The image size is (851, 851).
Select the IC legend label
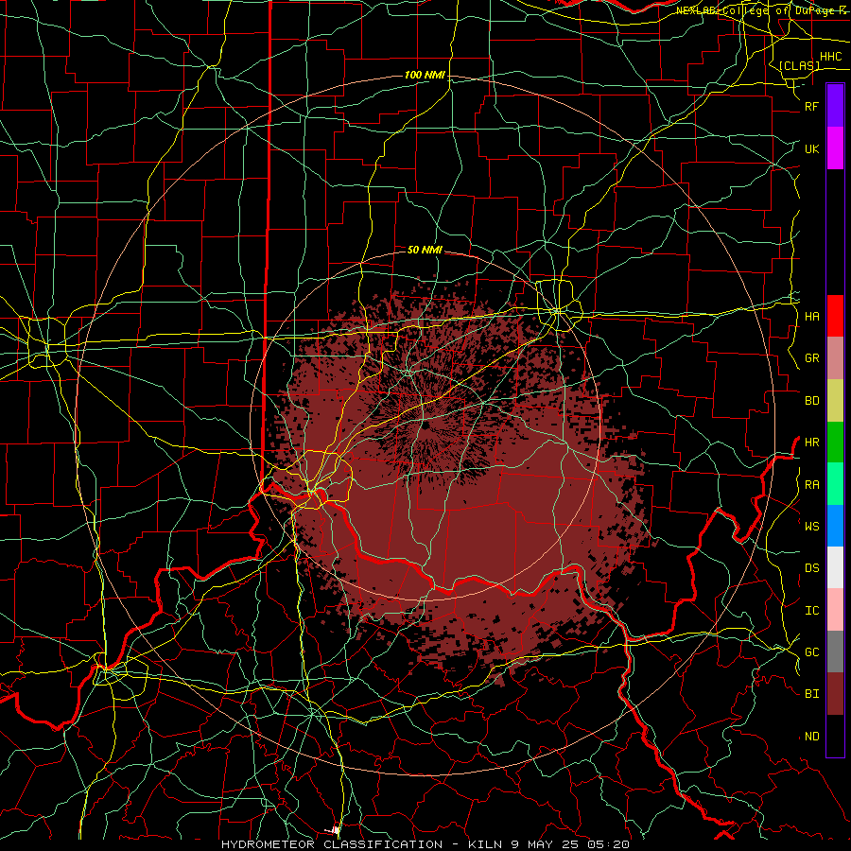pyautogui.click(x=812, y=611)
